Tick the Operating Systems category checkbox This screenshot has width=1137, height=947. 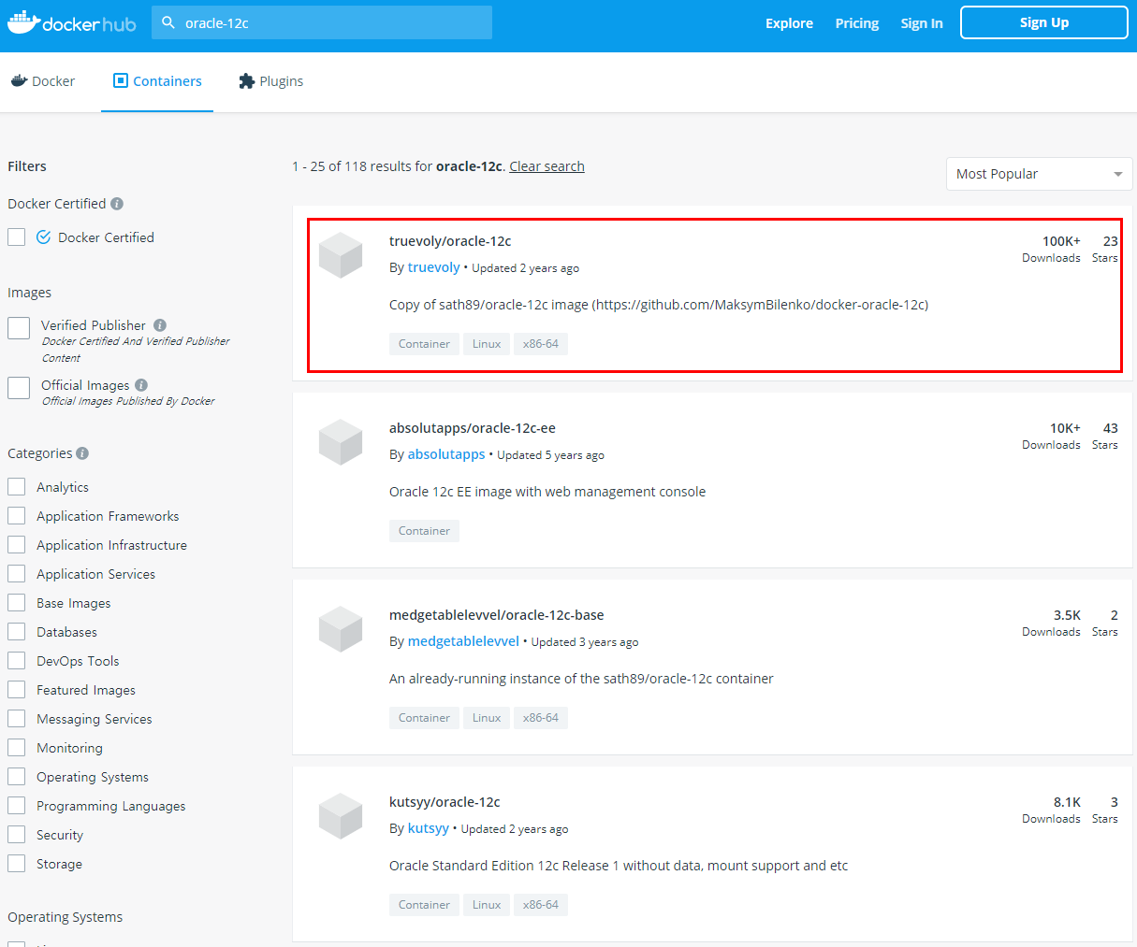point(16,777)
